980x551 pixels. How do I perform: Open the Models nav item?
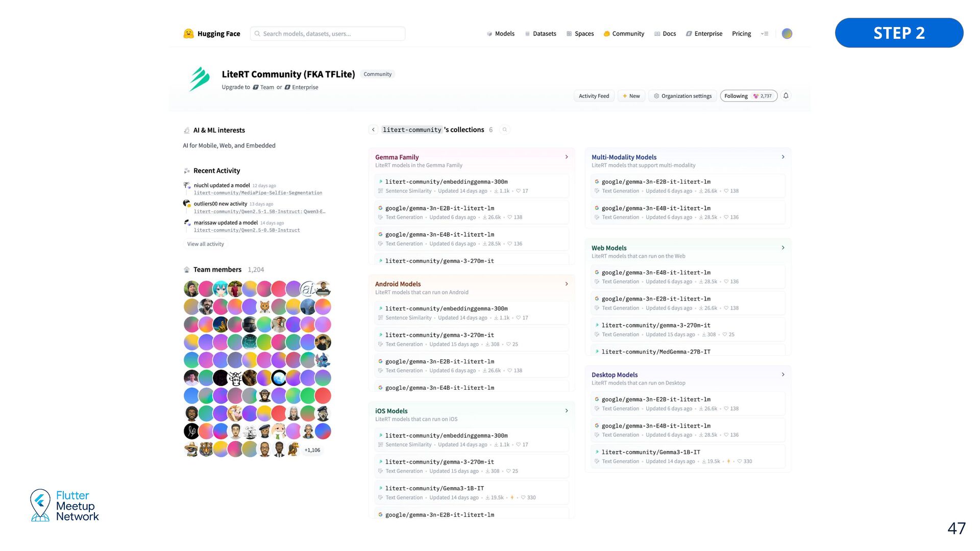coord(500,34)
